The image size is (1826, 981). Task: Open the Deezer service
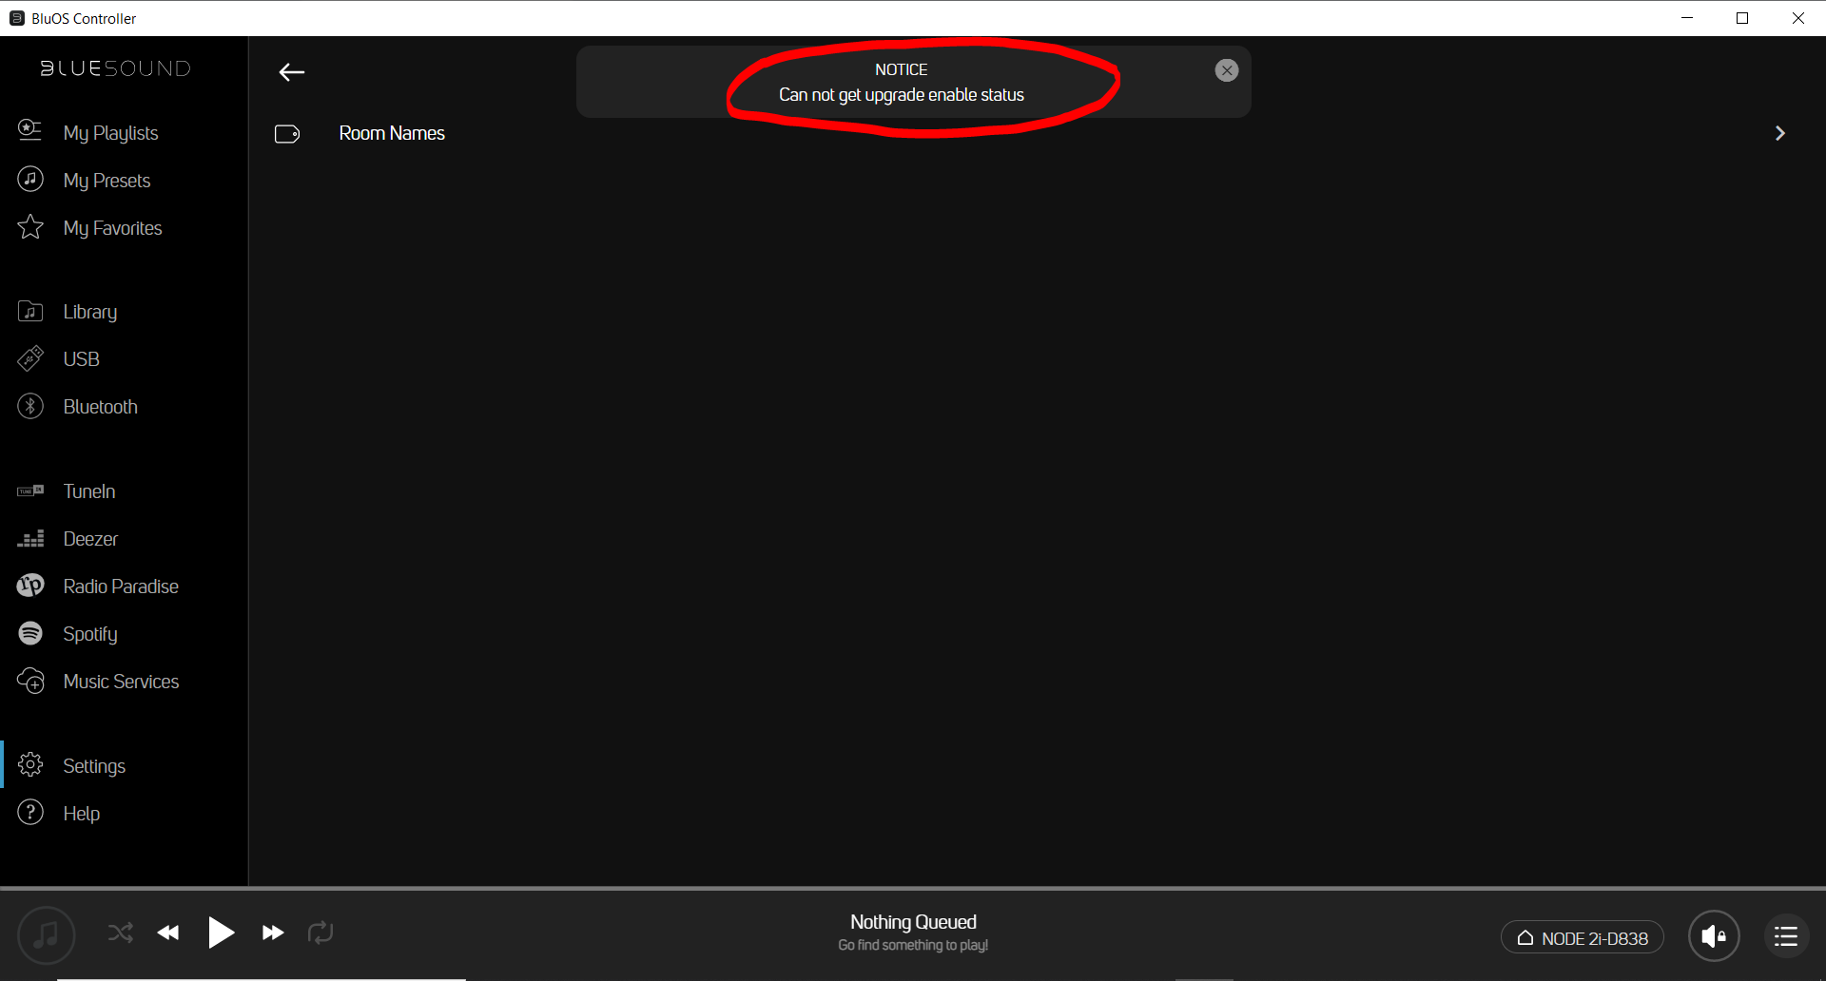(90, 539)
